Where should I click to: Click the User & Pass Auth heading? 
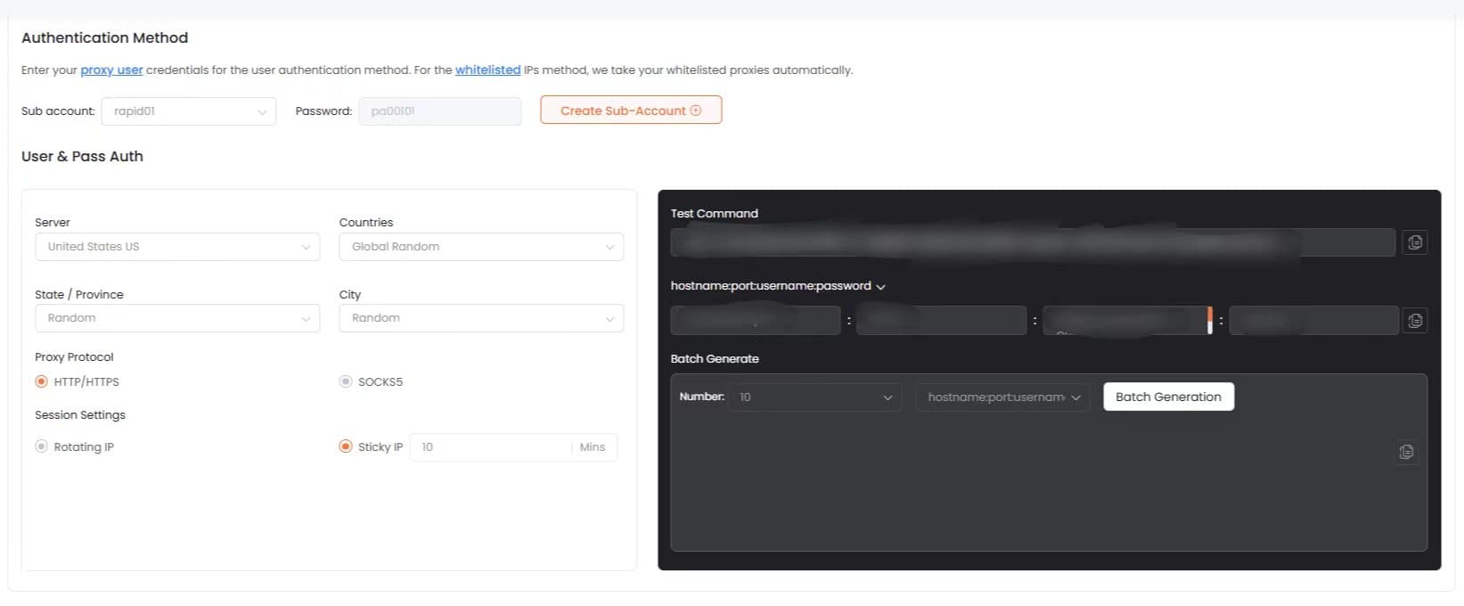pyautogui.click(x=82, y=156)
